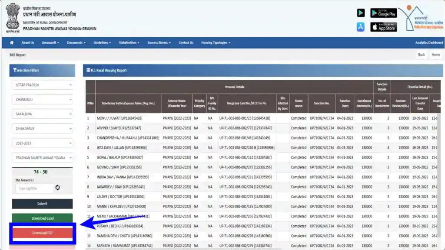The width and height of the screenshot is (445, 250).
Task: Click the row MONU / JIUWAT [UP126845428]
Action: pos(120,118)
